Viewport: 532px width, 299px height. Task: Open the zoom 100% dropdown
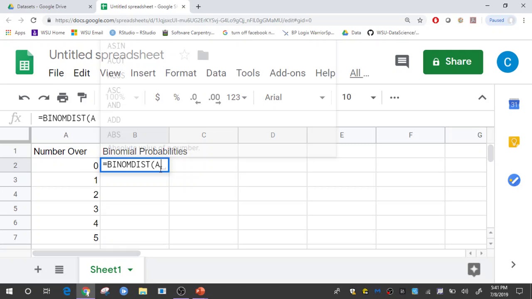point(121,97)
